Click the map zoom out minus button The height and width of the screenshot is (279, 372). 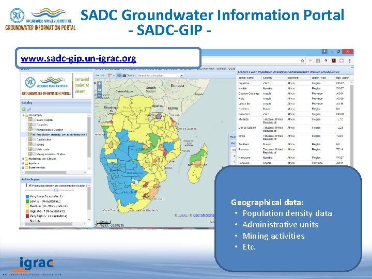pos(99,96)
